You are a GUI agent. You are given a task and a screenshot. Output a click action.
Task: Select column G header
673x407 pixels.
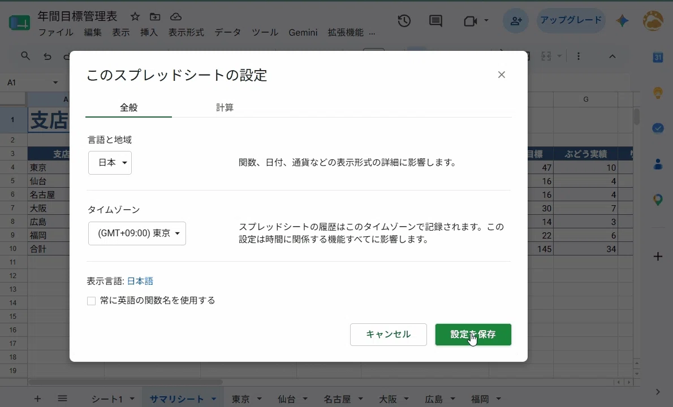(x=585, y=99)
